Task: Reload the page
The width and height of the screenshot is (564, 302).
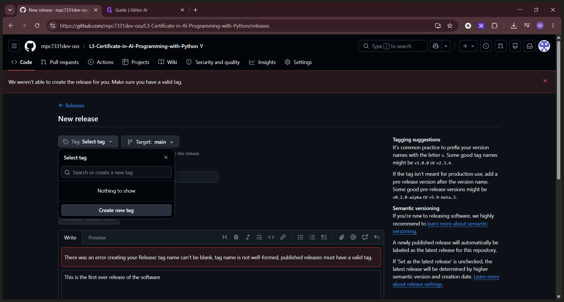Action: (37, 26)
